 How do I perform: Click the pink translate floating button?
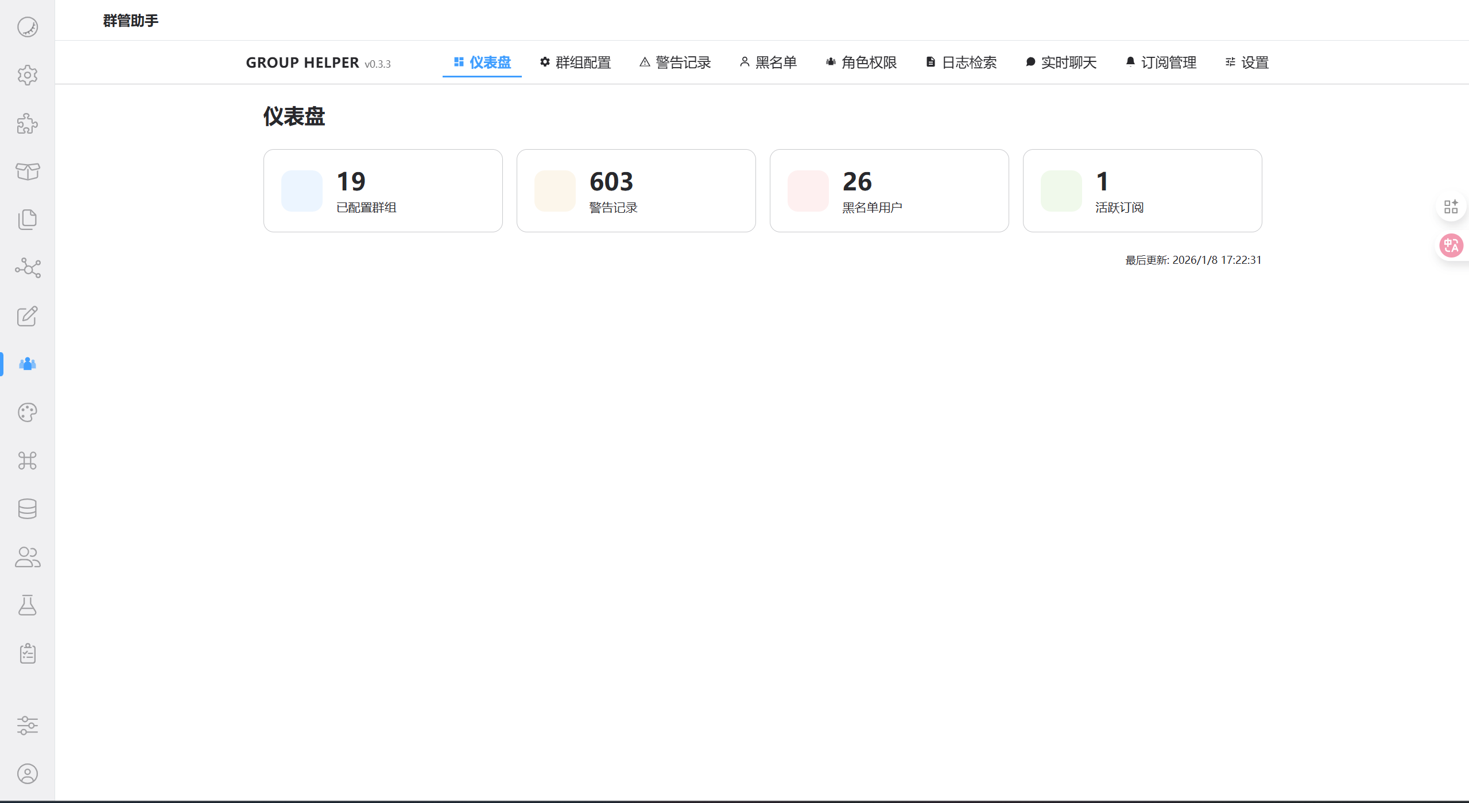pos(1451,246)
